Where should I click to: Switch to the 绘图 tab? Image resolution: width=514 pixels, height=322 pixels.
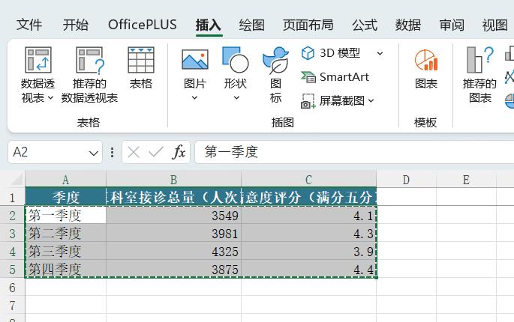coord(252,25)
